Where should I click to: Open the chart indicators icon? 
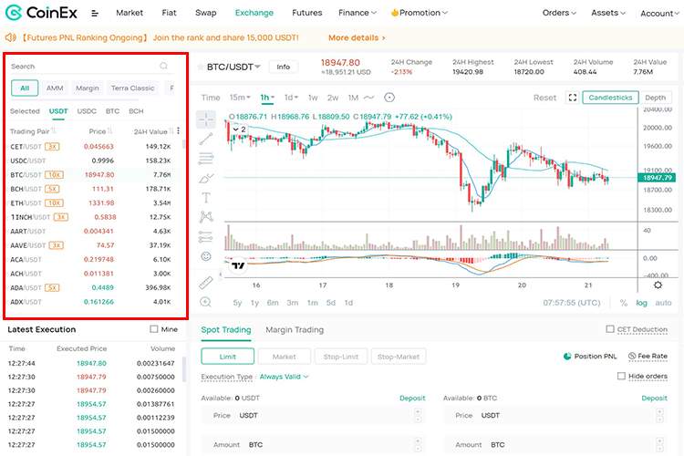point(369,98)
